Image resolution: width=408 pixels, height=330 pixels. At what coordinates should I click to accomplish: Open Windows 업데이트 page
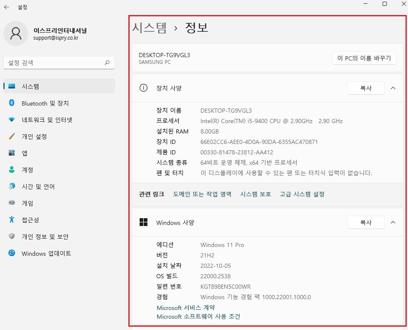(x=59, y=253)
